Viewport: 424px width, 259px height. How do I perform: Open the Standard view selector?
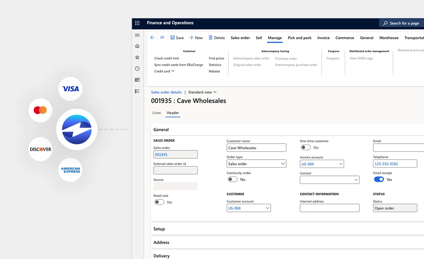(202, 92)
